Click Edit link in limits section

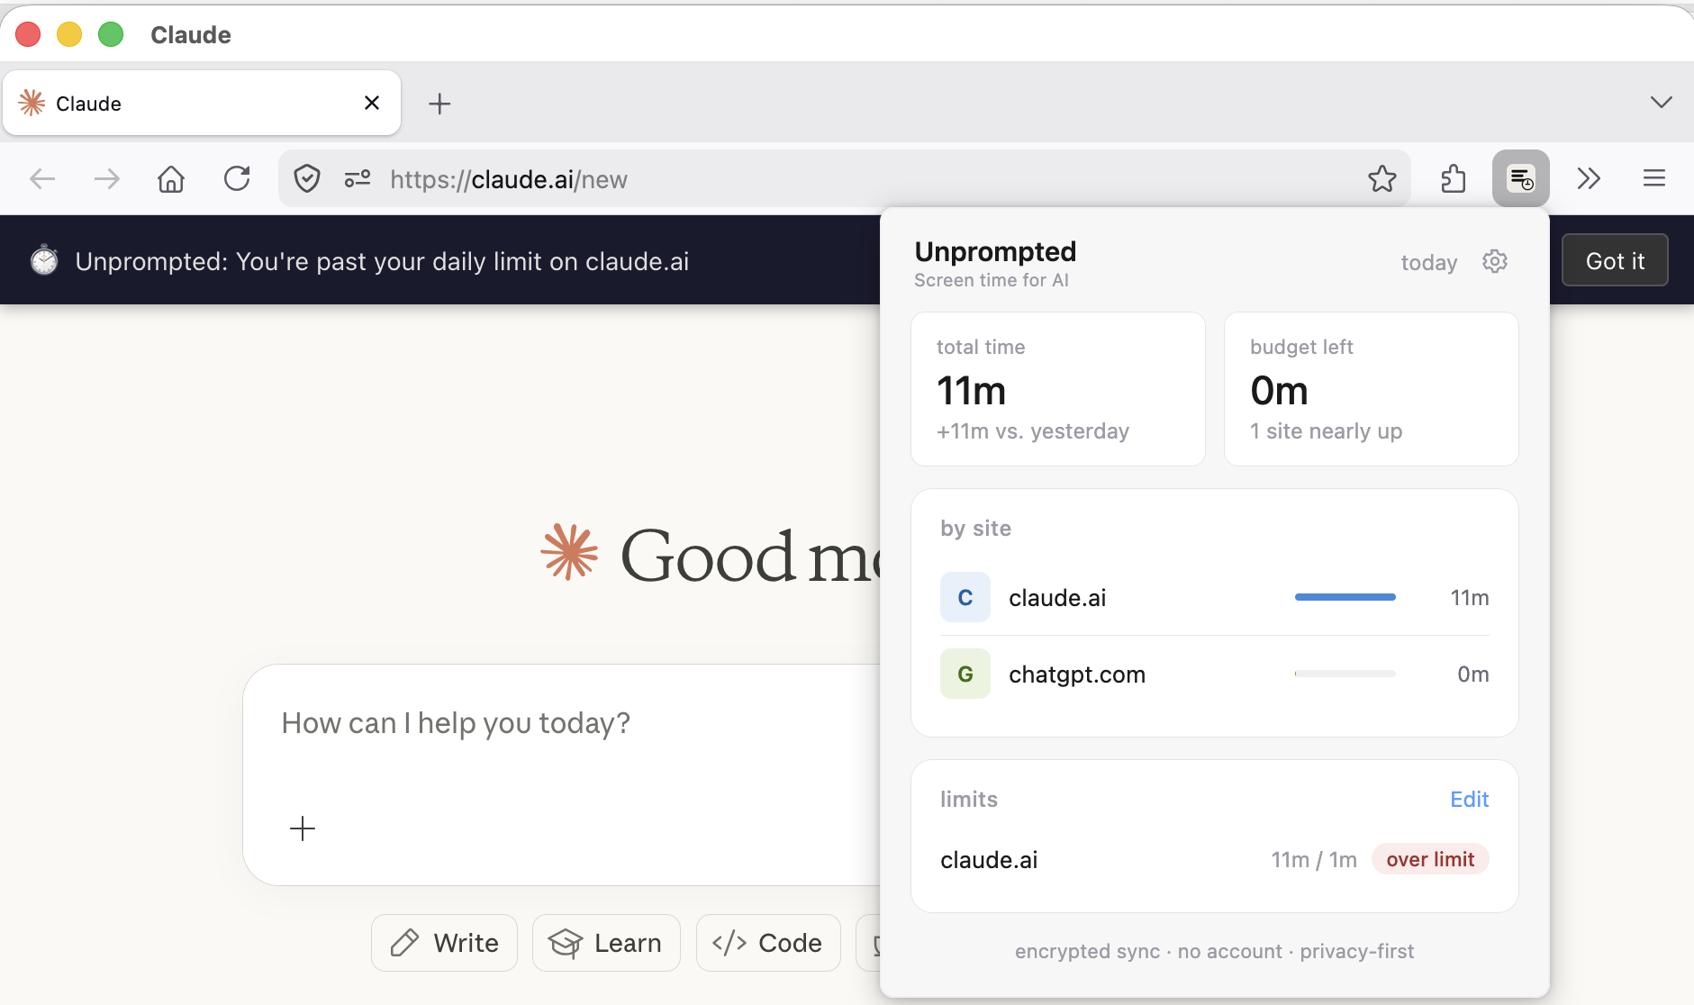[x=1469, y=800]
